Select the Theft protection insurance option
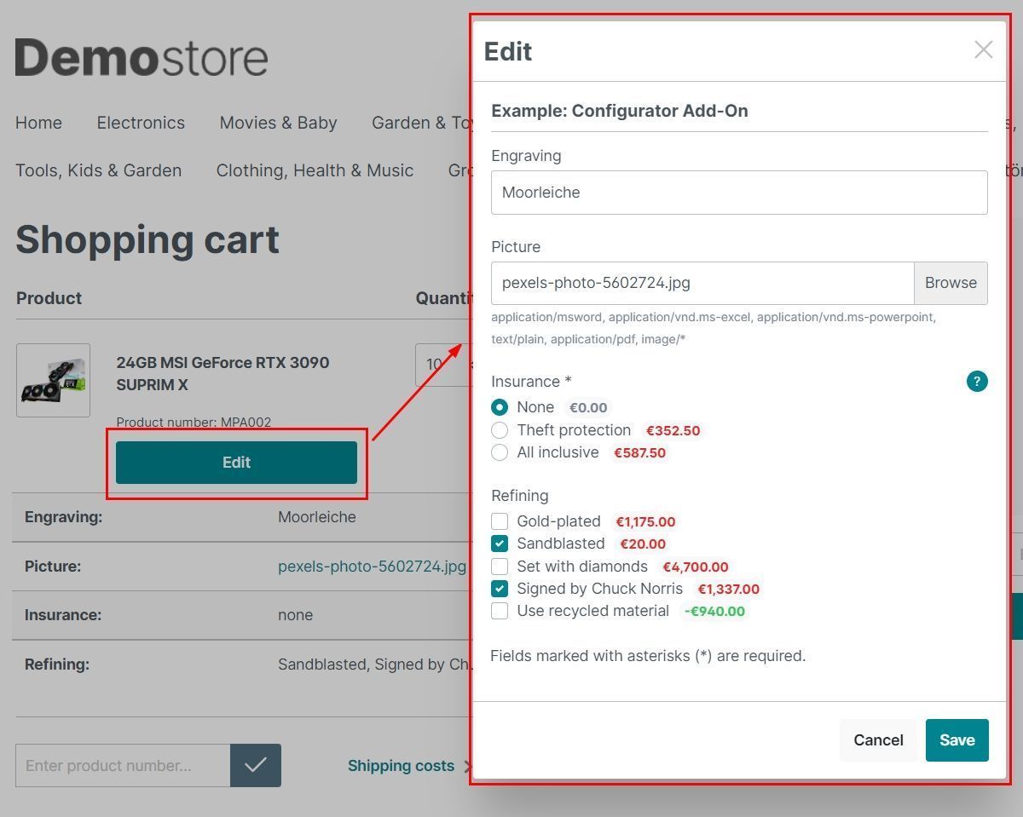Image resolution: width=1023 pixels, height=817 pixels. coord(500,430)
